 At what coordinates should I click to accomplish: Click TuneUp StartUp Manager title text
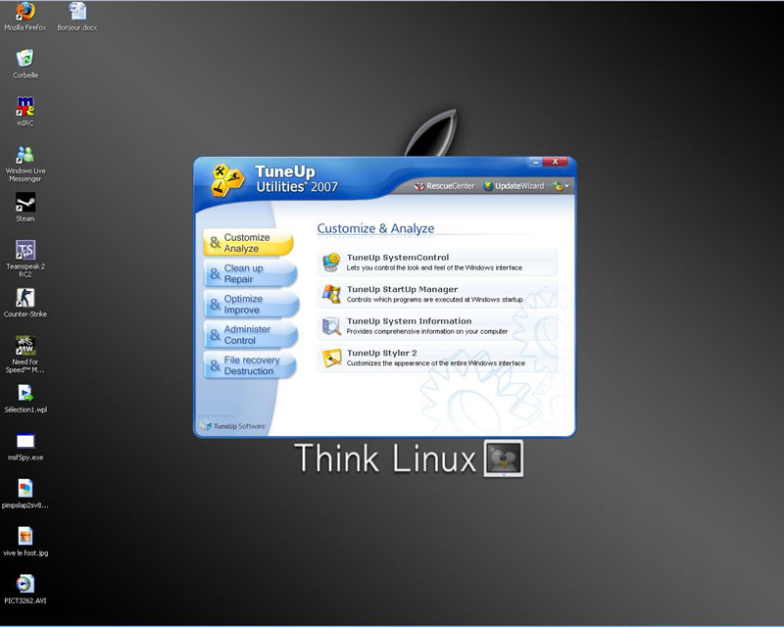402,289
